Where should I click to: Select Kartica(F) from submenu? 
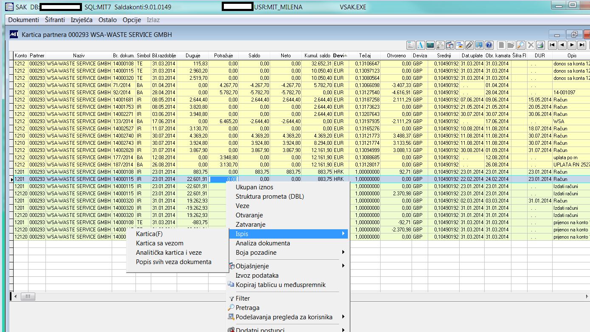click(149, 234)
